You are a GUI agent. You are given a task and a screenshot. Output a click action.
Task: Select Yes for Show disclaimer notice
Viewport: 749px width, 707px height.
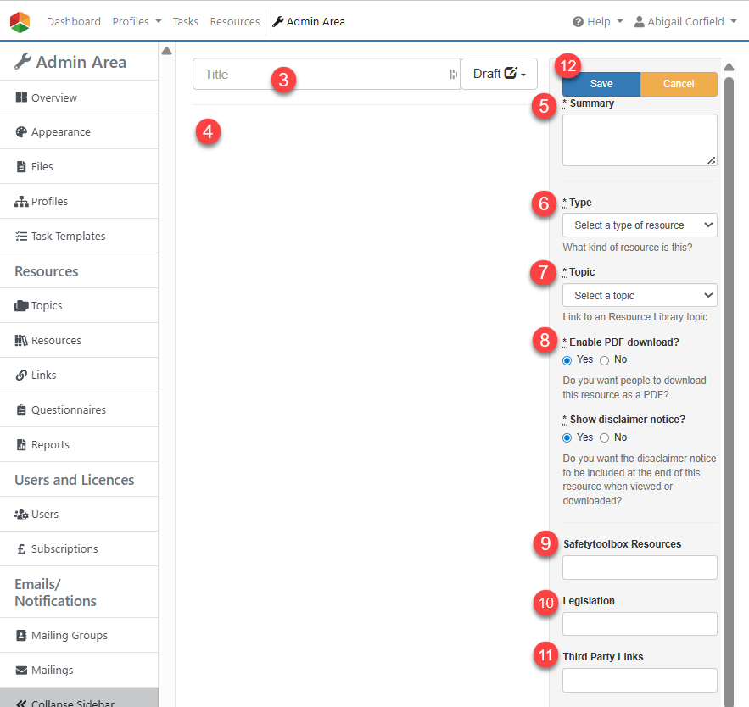coord(567,438)
